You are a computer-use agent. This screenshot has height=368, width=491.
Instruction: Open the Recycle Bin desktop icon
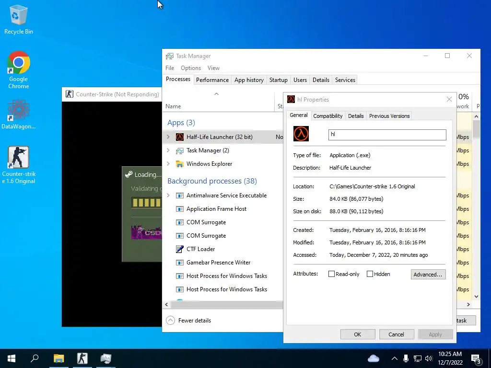point(19,19)
